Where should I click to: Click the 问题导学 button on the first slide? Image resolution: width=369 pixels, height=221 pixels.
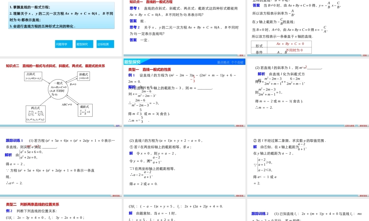(x=64, y=44)
